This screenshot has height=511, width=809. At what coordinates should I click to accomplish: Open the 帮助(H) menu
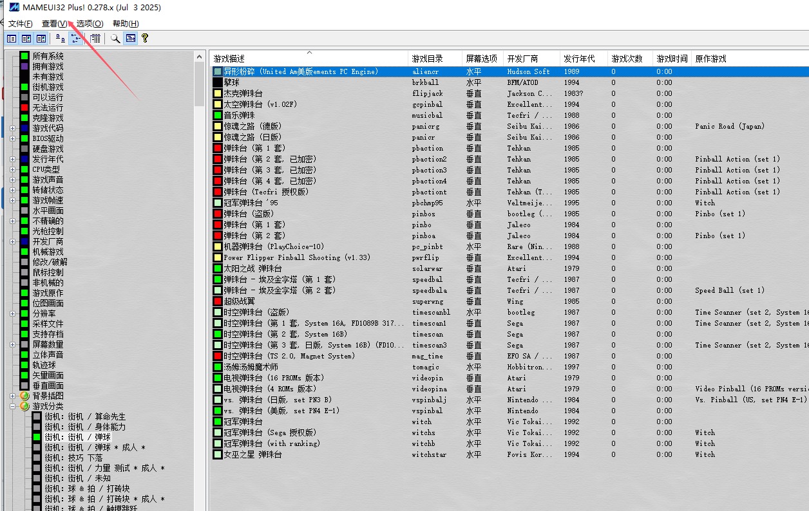[126, 24]
